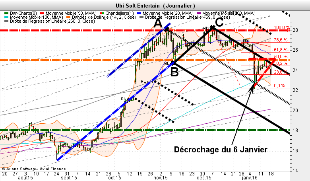Click the 24 price axis value

point(295,70)
